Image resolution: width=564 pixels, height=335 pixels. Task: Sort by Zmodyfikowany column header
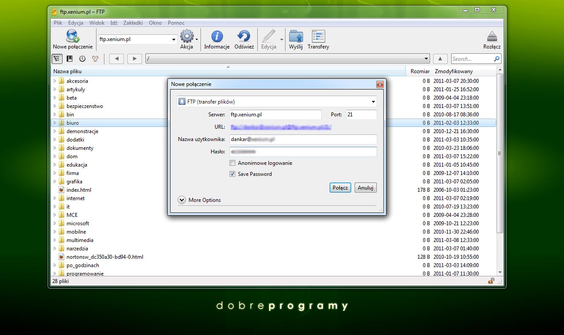[464, 71]
